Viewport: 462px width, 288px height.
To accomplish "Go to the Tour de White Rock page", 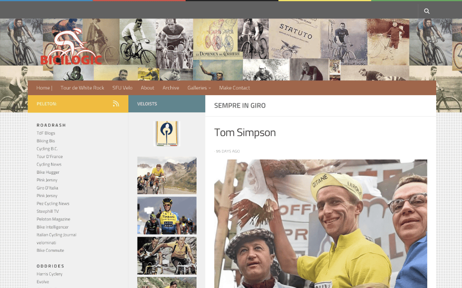I will [x=82, y=88].
